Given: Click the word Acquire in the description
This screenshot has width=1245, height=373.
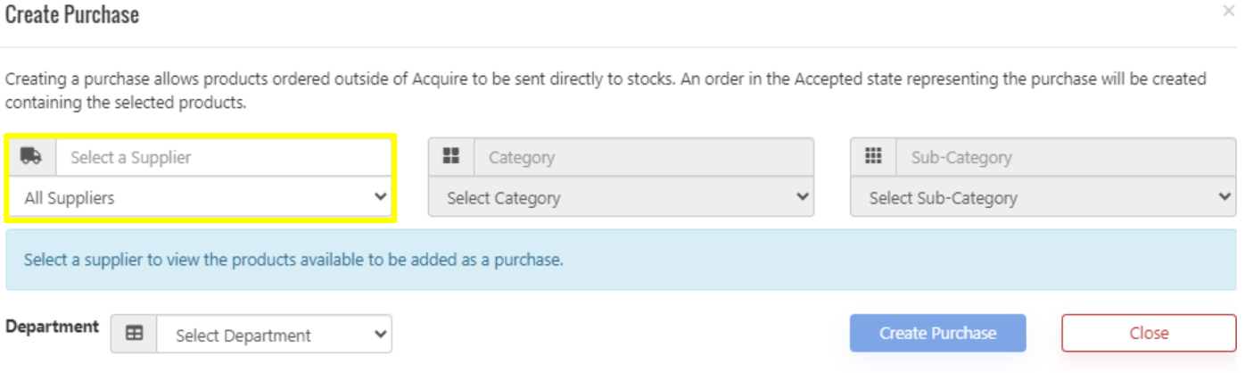Looking at the screenshot, I should (436, 79).
